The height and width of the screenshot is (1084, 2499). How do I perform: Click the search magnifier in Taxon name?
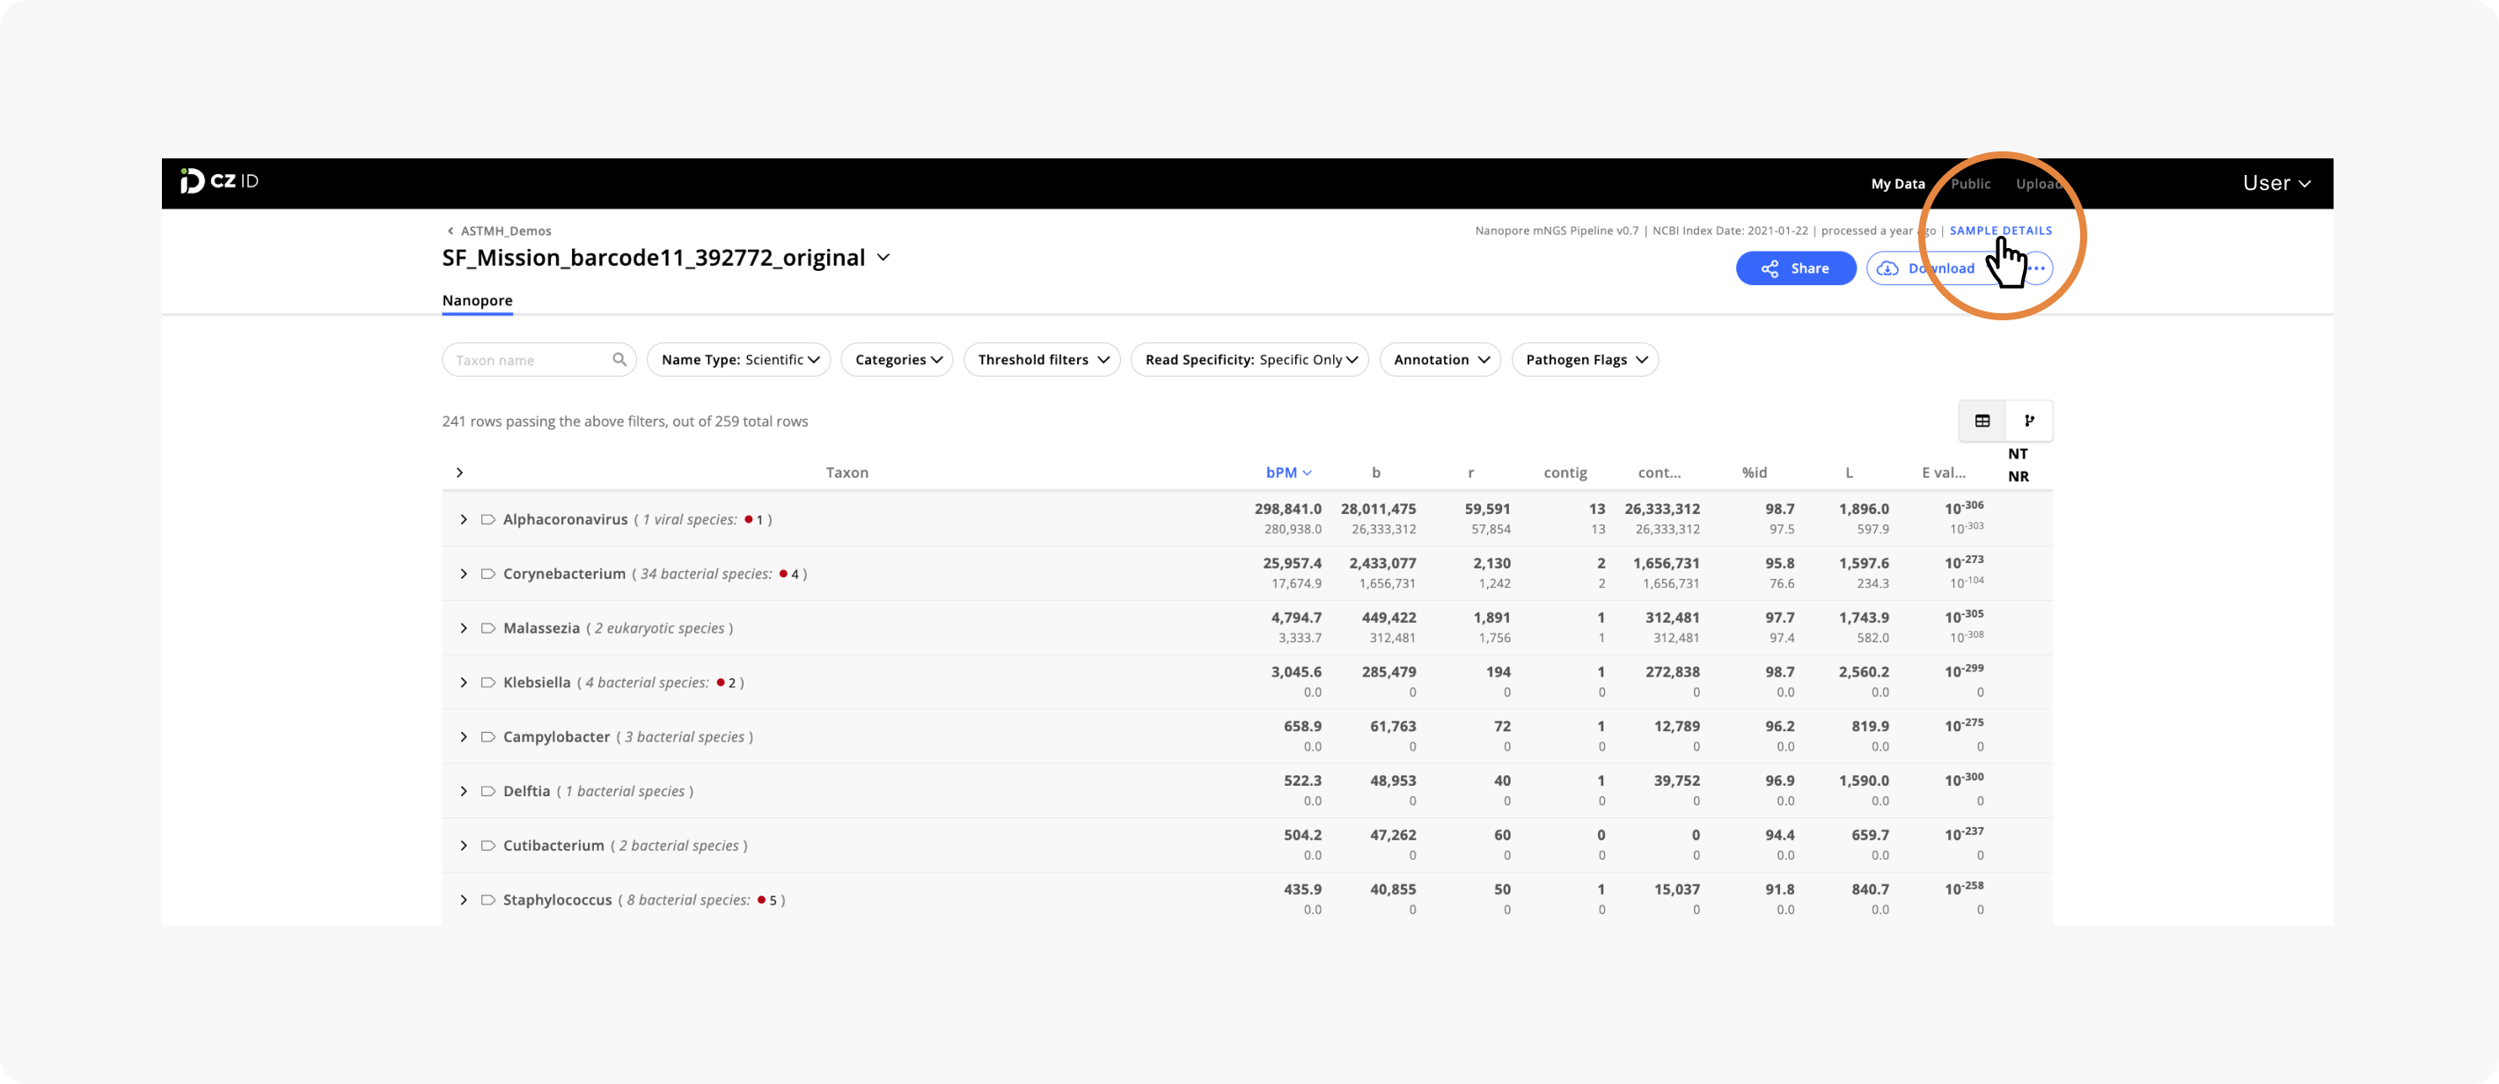coord(619,359)
